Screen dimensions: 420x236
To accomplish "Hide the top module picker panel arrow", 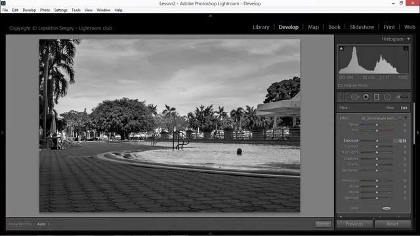I will pos(210,16).
